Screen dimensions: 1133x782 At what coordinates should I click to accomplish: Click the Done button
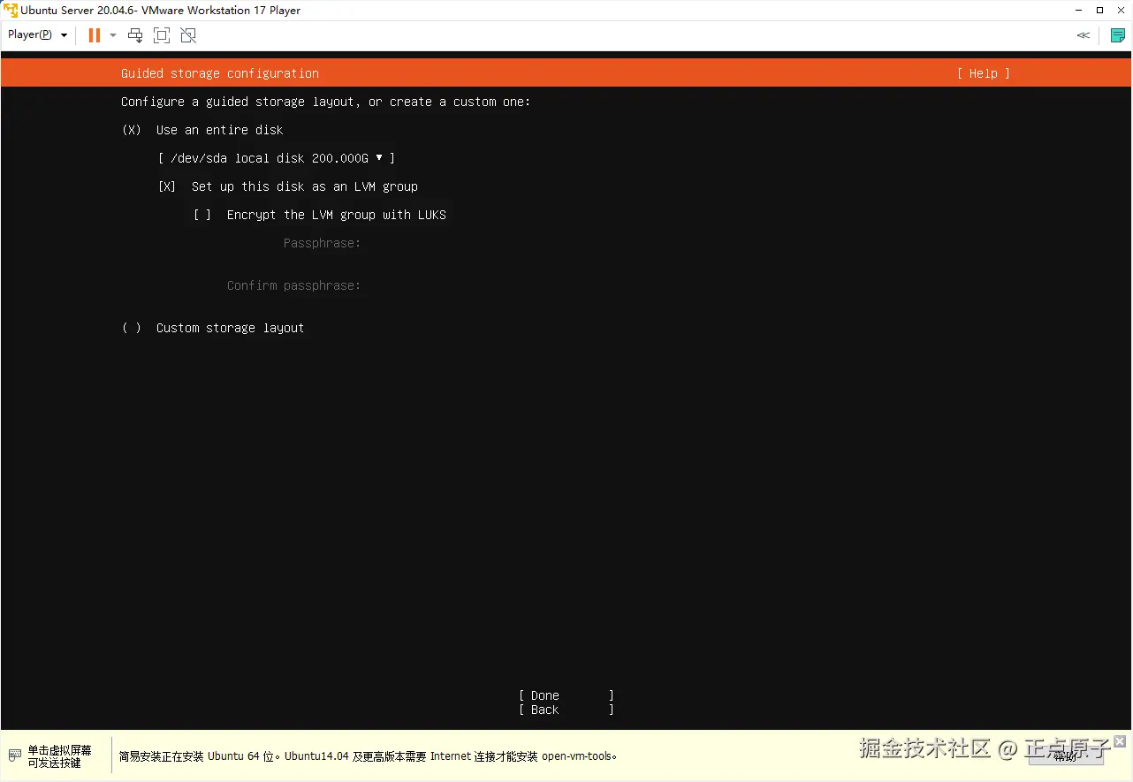pos(566,695)
